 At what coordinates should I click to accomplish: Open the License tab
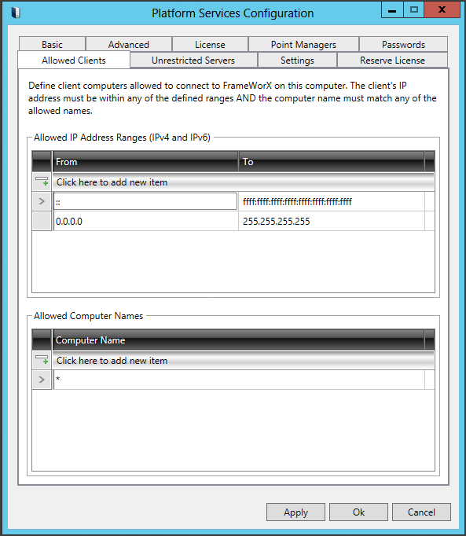pos(210,45)
